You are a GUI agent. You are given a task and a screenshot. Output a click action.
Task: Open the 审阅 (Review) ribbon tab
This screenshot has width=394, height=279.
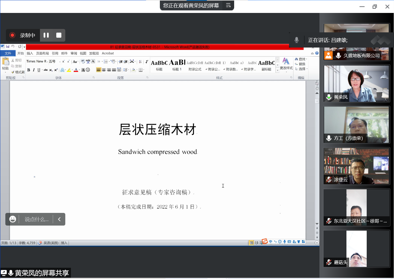tap(74, 53)
